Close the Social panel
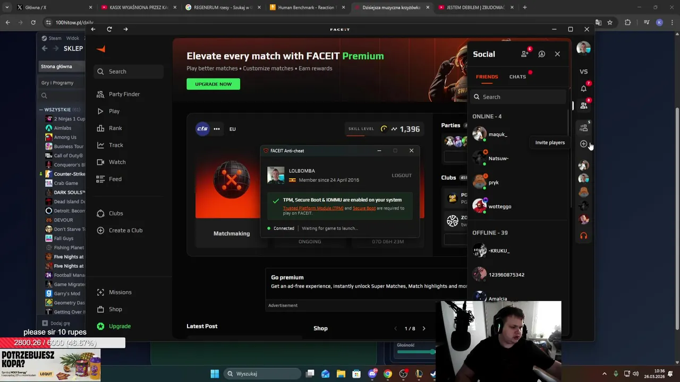This screenshot has height=382, width=680. [557, 54]
